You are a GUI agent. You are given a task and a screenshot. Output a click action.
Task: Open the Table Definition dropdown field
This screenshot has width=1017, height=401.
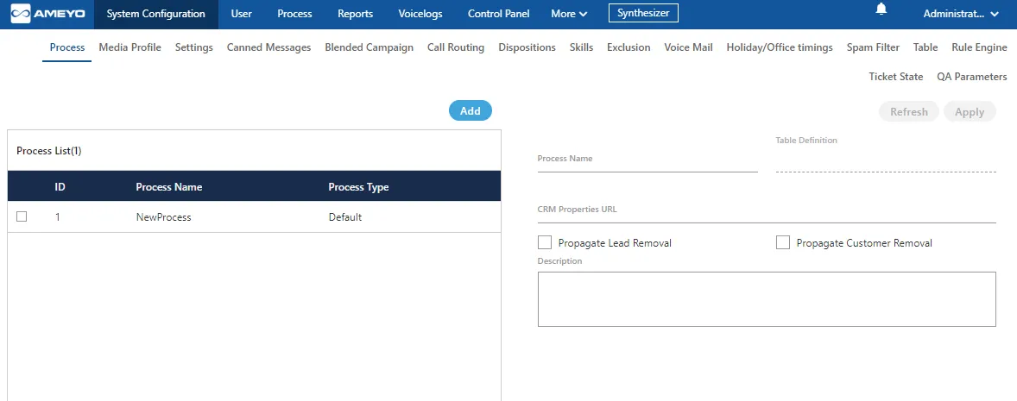(885, 164)
